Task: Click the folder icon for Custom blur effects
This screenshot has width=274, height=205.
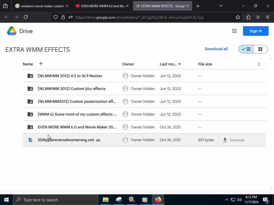Action: click(30, 89)
